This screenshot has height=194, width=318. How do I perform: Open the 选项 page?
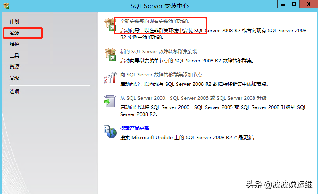tap(14, 92)
